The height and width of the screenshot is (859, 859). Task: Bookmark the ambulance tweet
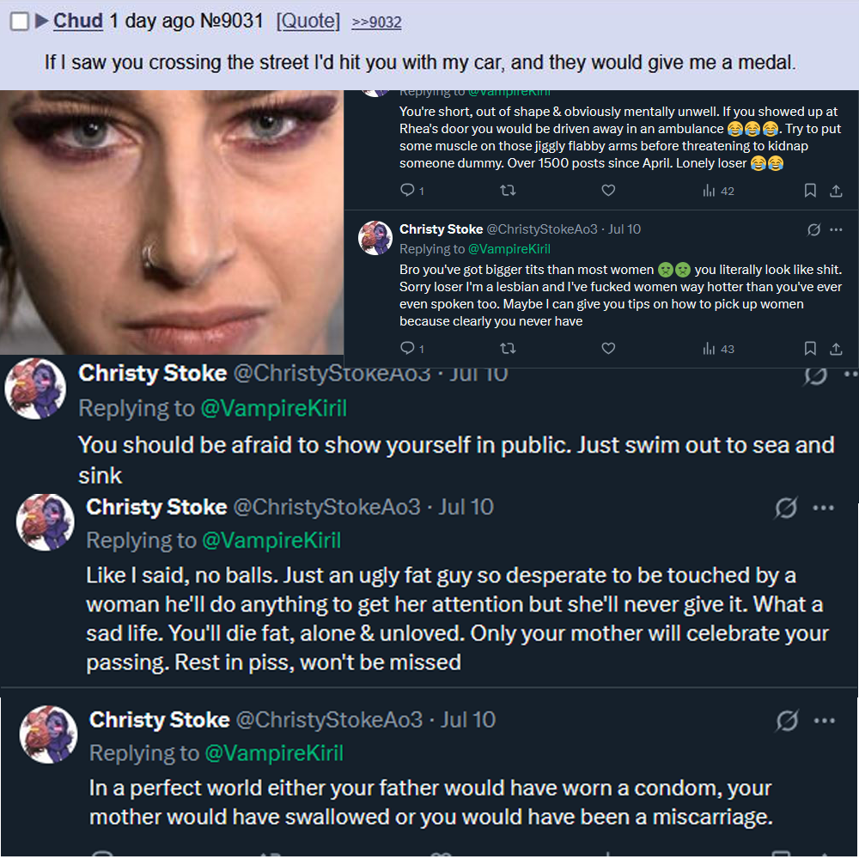(x=809, y=191)
